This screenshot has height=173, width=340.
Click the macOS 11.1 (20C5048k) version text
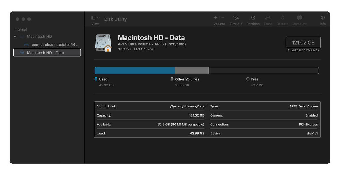tap(136, 49)
